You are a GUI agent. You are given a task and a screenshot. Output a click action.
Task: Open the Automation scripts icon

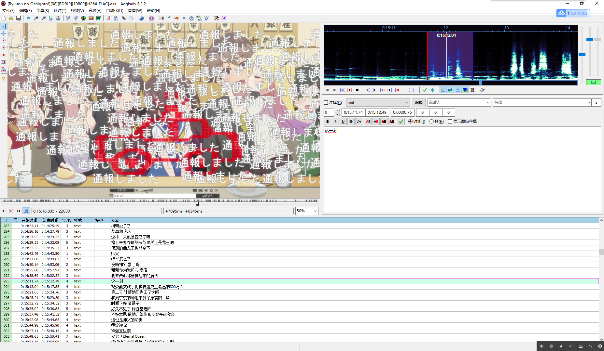[x=141, y=18]
